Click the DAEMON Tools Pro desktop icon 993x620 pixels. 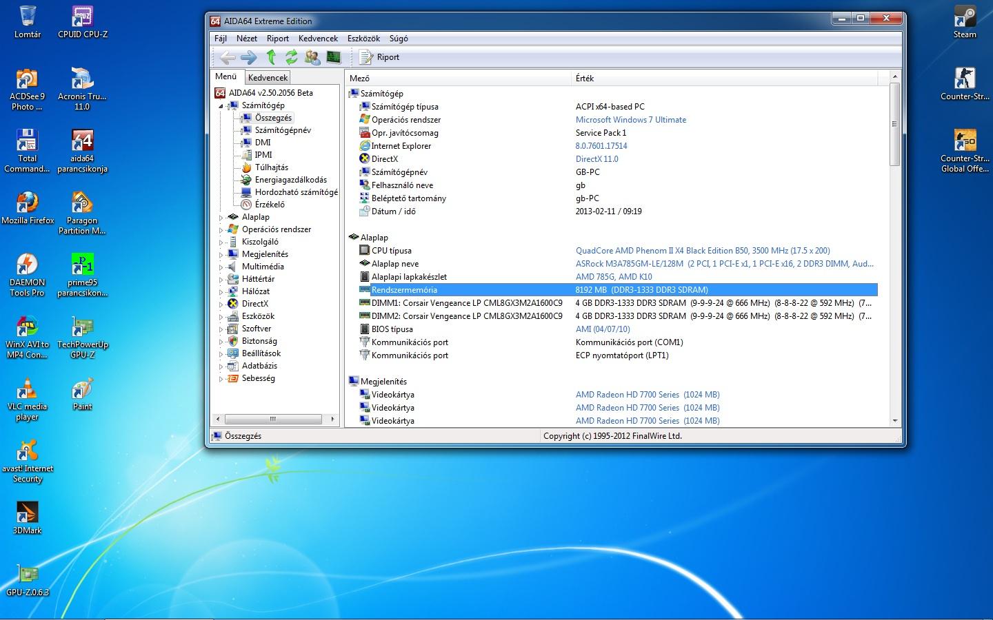[27, 275]
